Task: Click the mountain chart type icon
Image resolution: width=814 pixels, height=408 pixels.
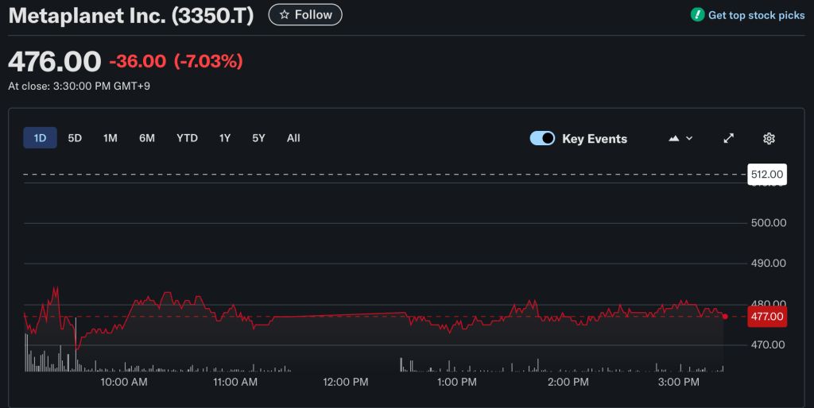Action: pos(674,138)
